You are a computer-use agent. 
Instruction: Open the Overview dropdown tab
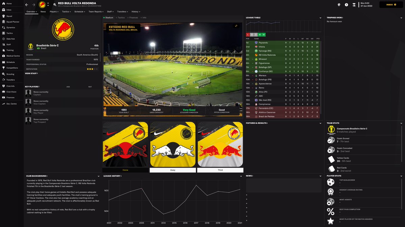pos(32,11)
